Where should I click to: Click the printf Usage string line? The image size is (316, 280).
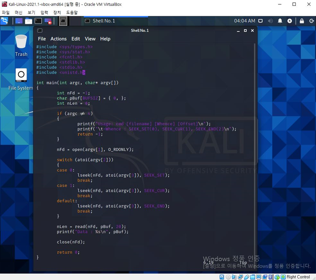point(144,124)
